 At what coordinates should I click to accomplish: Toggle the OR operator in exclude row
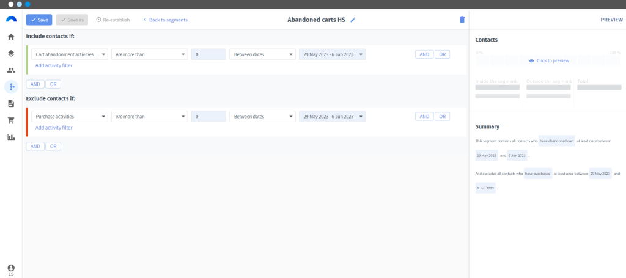click(443, 117)
